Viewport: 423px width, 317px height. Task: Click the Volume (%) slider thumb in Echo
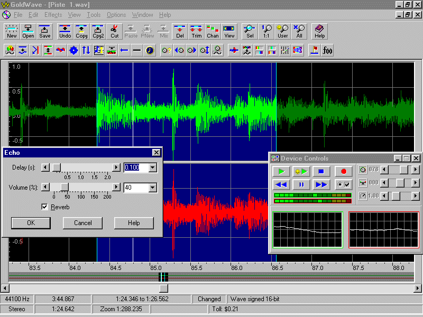64,187
